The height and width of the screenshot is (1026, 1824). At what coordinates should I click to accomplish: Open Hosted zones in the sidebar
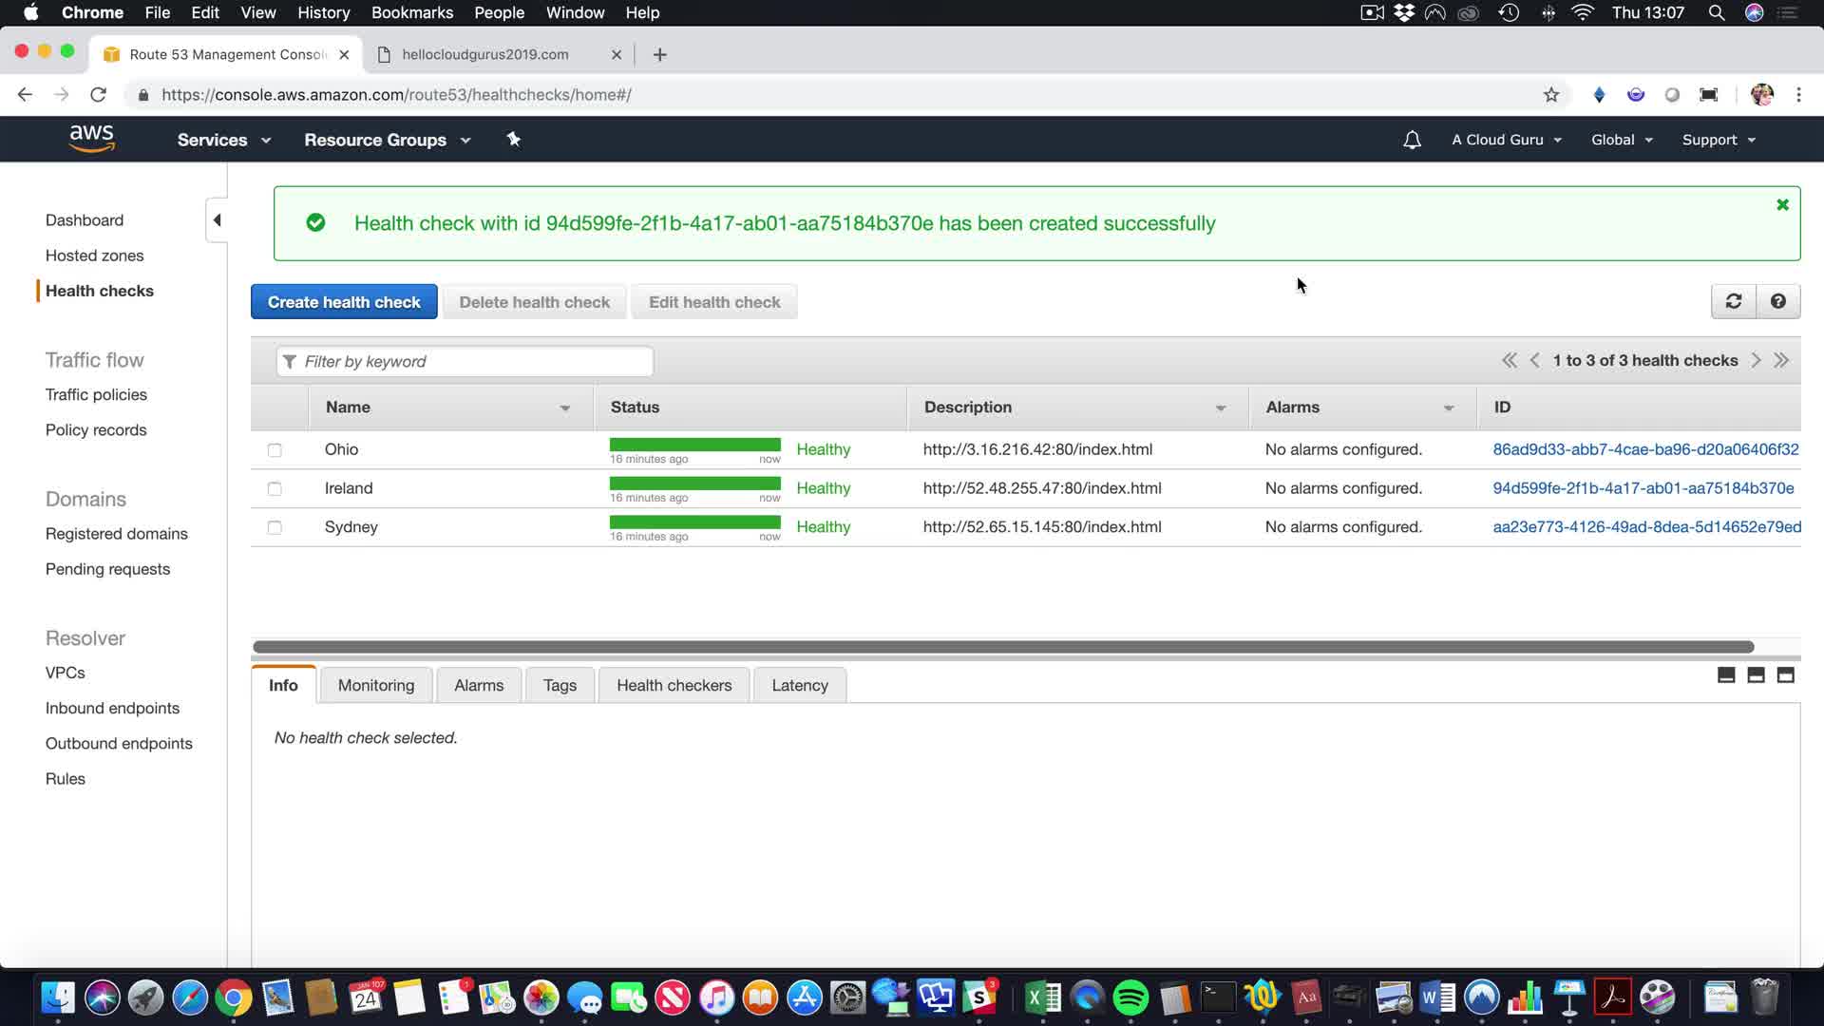click(94, 256)
